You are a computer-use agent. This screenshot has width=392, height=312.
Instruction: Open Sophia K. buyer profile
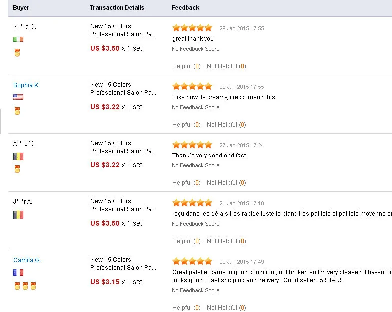(26, 85)
